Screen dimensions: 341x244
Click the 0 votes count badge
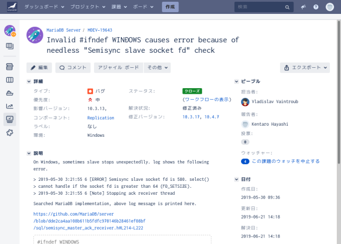[x=245, y=142]
